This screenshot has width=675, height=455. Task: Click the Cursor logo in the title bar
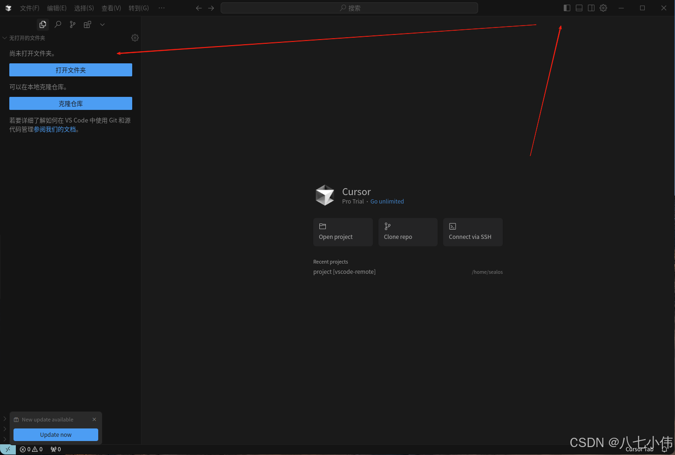(8, 8)
